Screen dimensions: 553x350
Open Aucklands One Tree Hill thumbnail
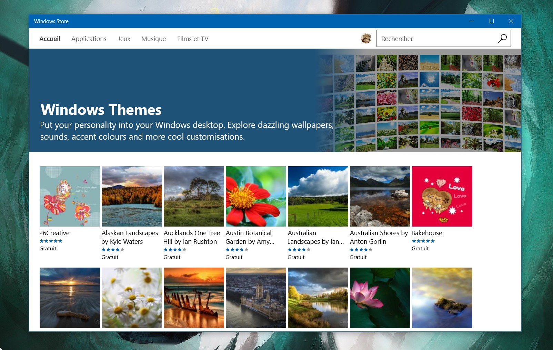(194, 196)
